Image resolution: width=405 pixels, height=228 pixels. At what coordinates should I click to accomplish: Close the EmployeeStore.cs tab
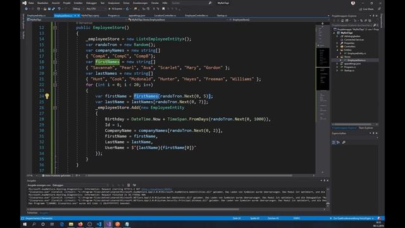[x=78, y=16]
